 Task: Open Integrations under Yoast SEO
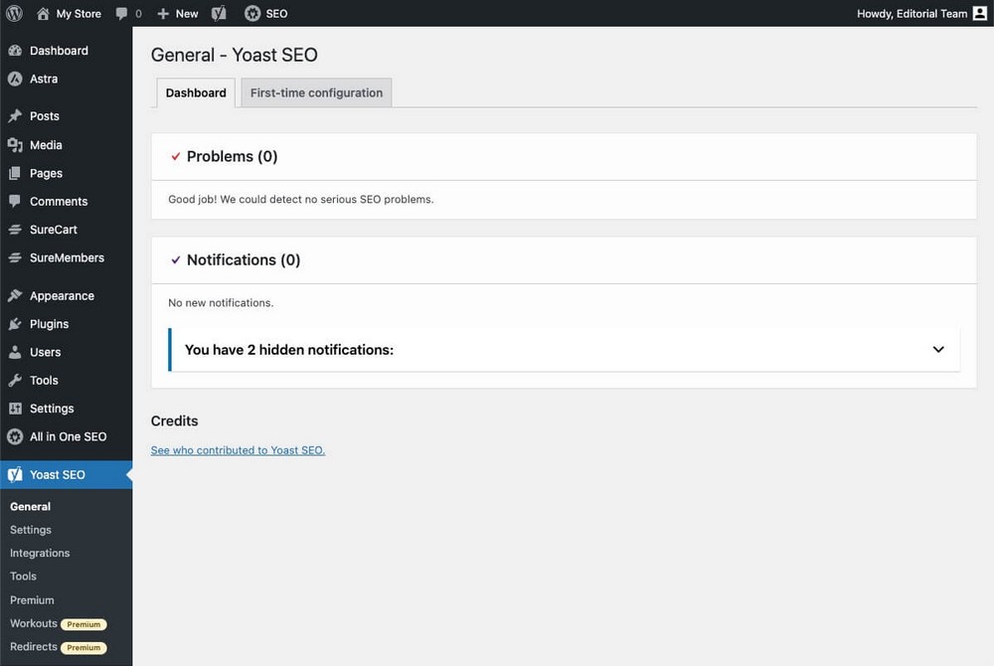40,553
